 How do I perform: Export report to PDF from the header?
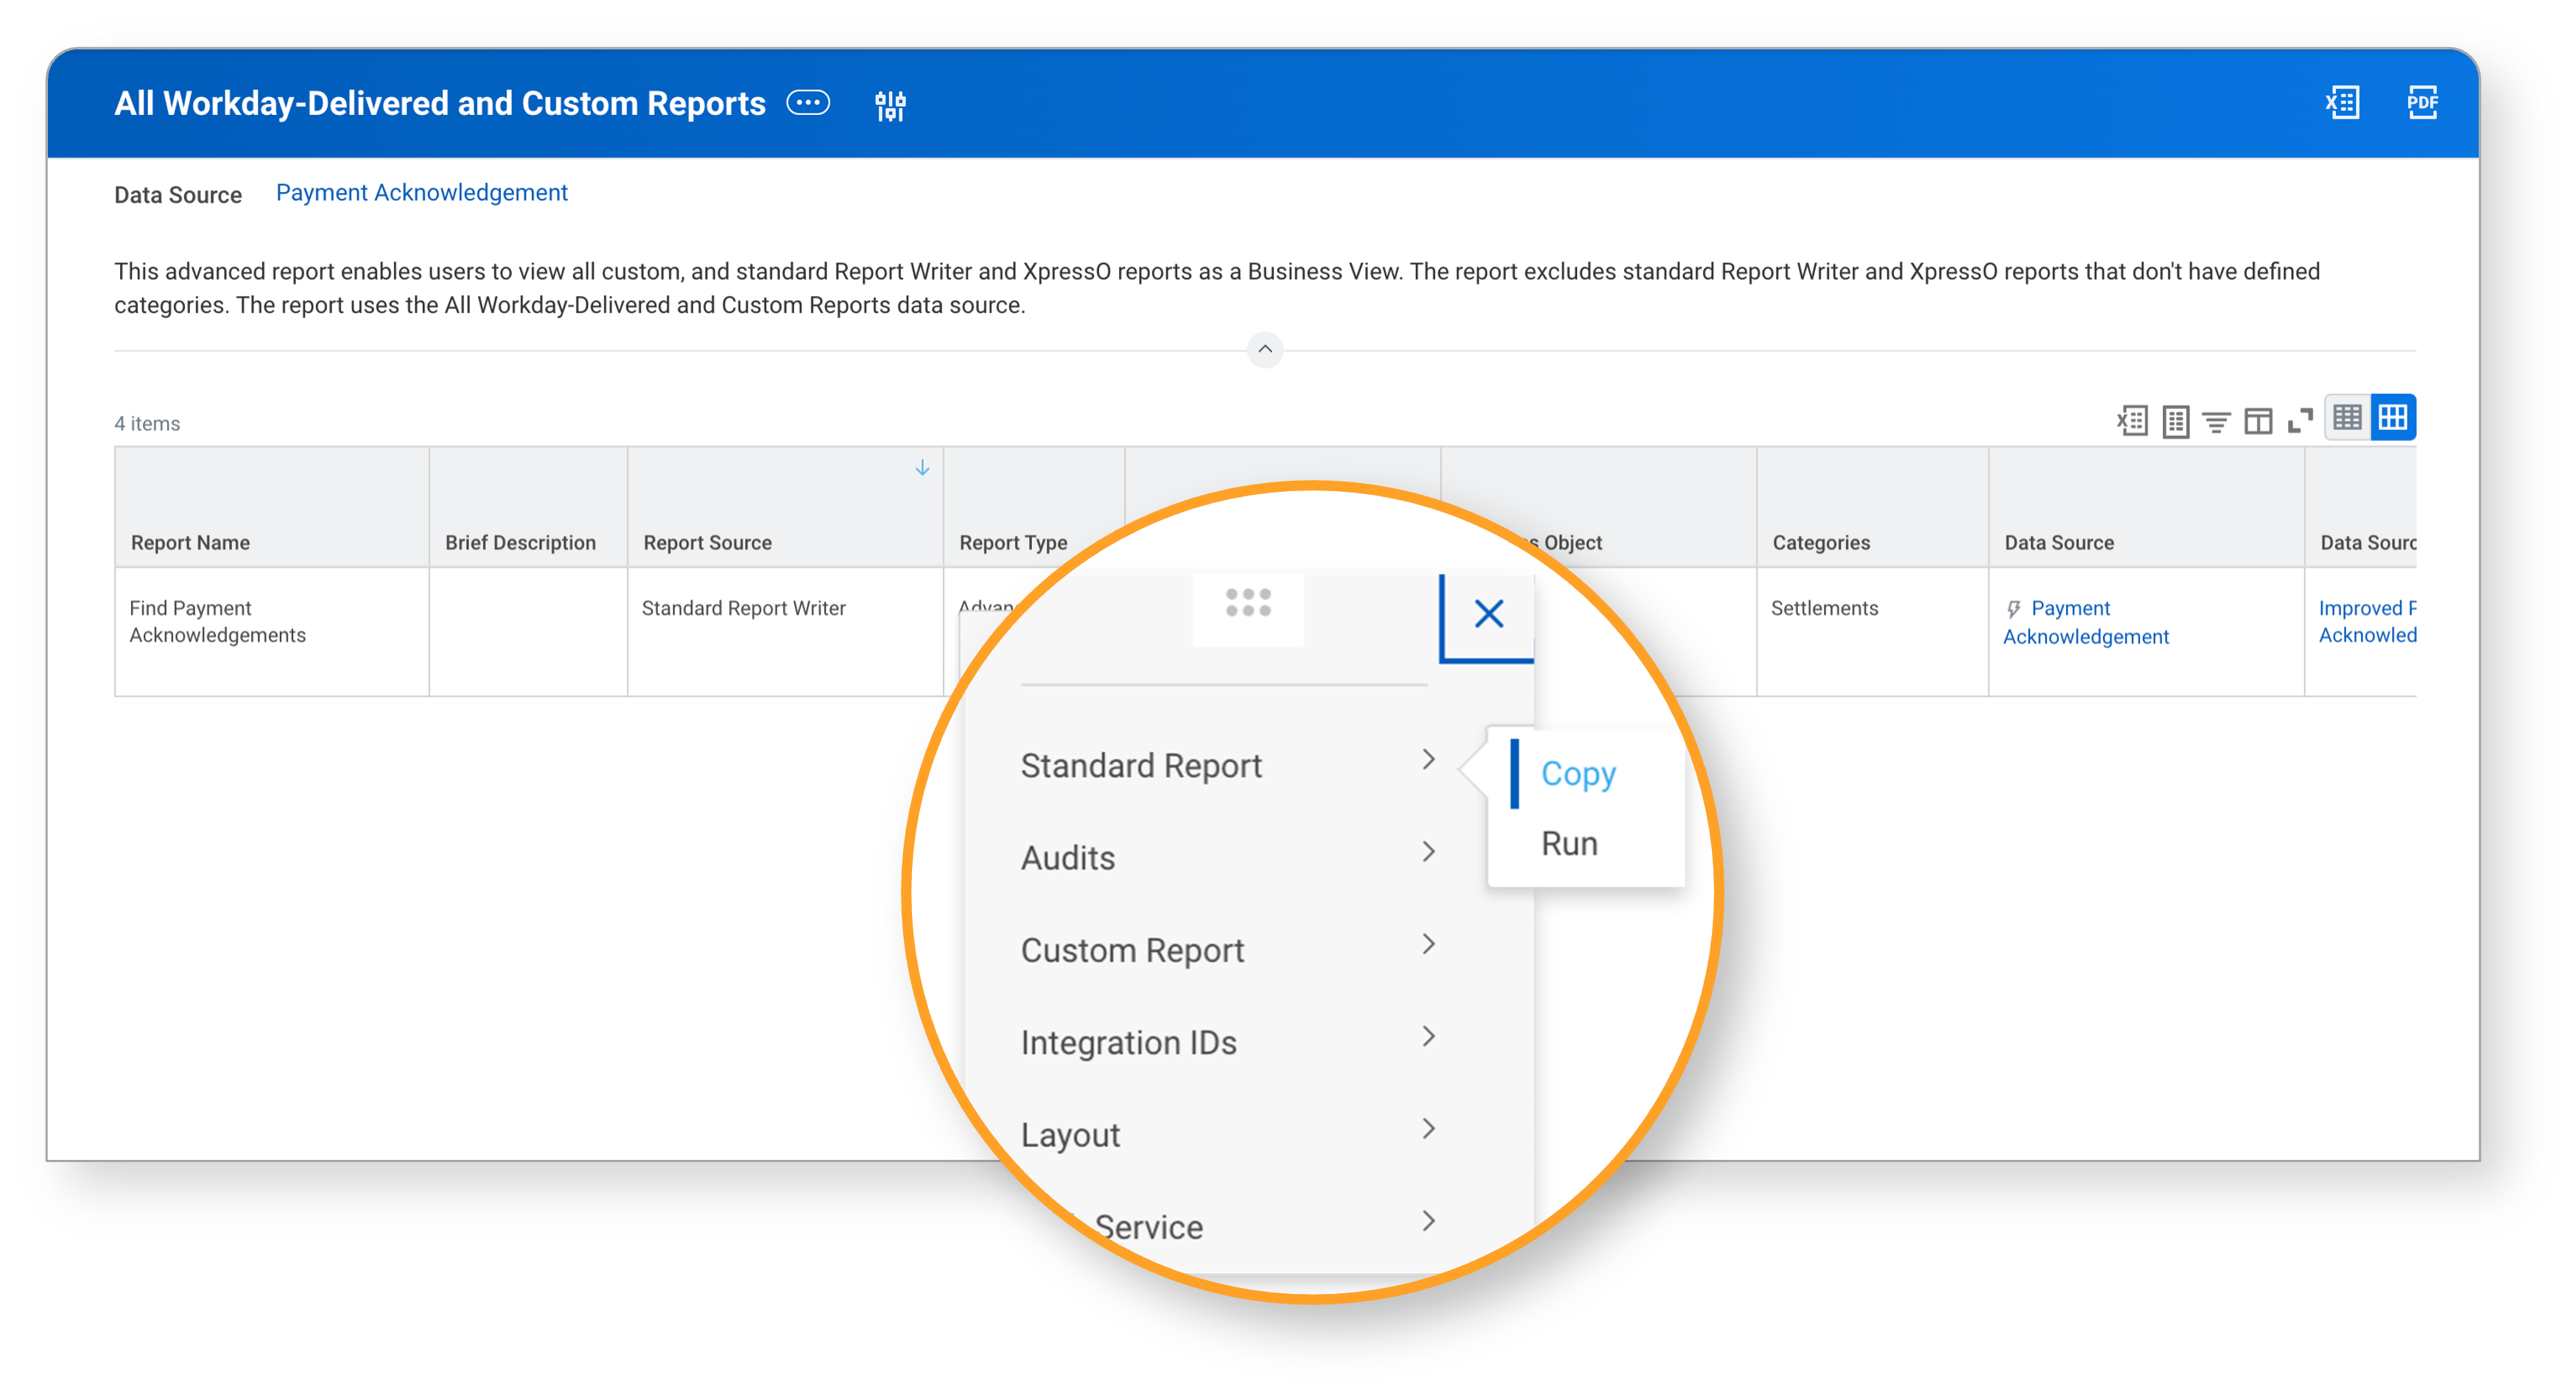point(2421,103)
